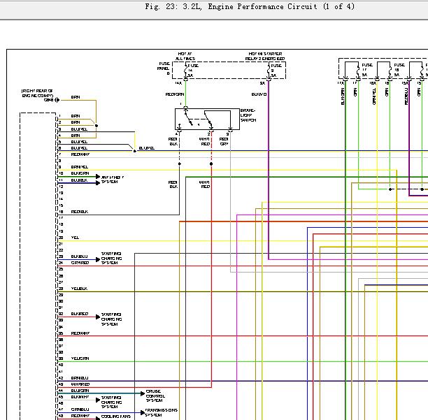Image resolution: width=428 pixels, height=420 pixels.
Task: Click the BRN wire splice dot near pin 2
Action: pos(96,126)
